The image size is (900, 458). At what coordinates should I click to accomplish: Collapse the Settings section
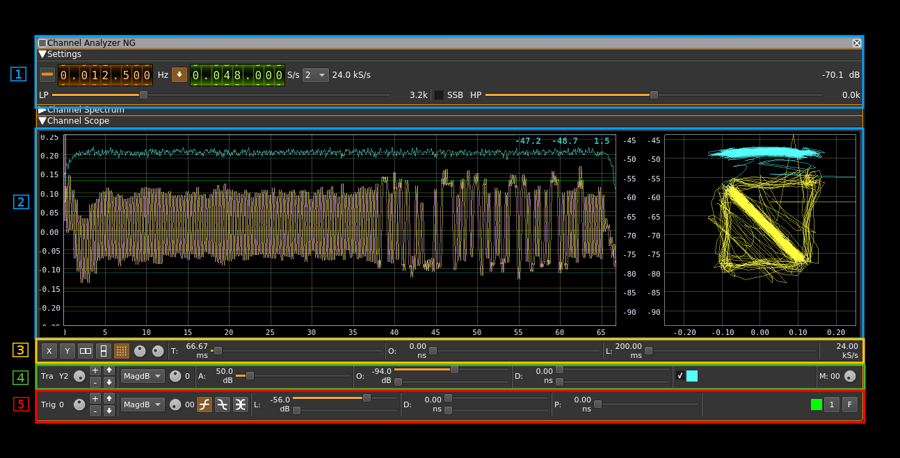coord(42,54)
